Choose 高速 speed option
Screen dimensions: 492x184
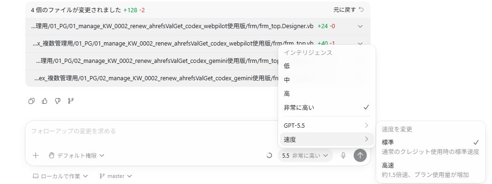pos(431,170)
